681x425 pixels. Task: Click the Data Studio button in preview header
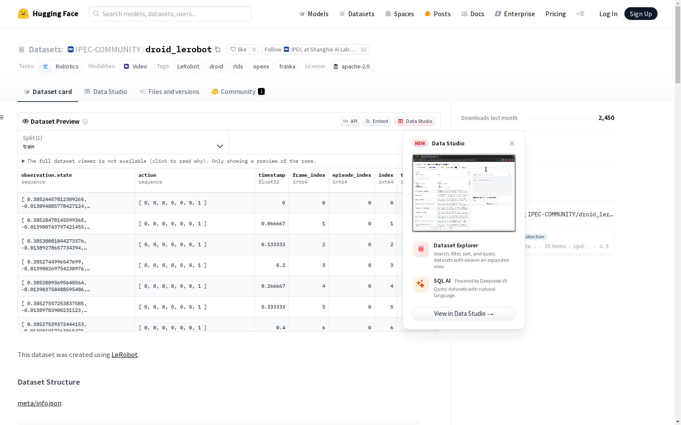[x=415, y=121]
